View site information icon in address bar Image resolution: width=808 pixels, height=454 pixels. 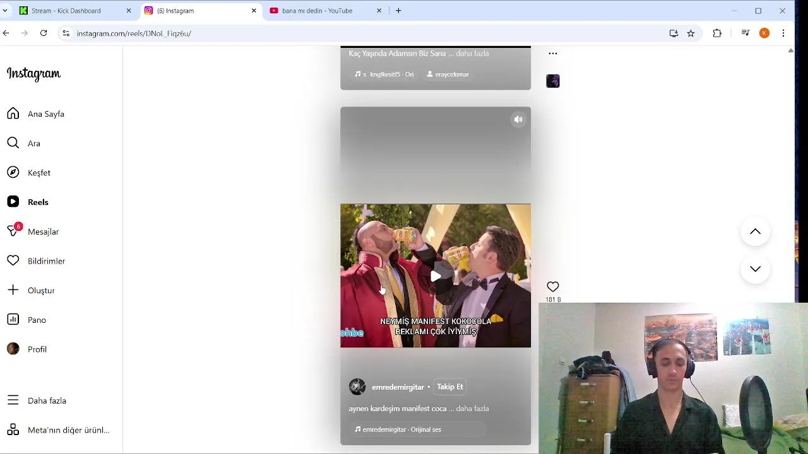[66, 33]
